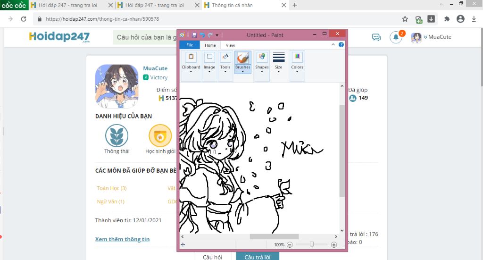Click the Colors rainbow swatch icon
Viewport: 483px width, 260px height.
coord(297,57)
